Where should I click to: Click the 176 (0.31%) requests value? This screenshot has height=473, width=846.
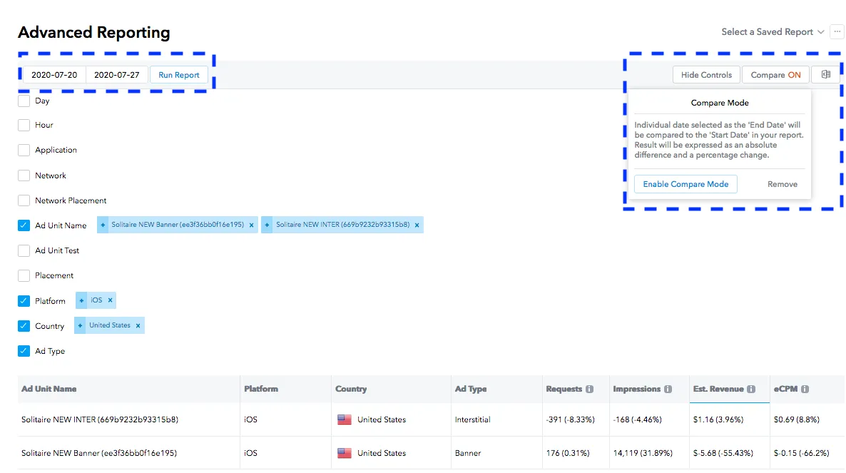coord(568,453)
